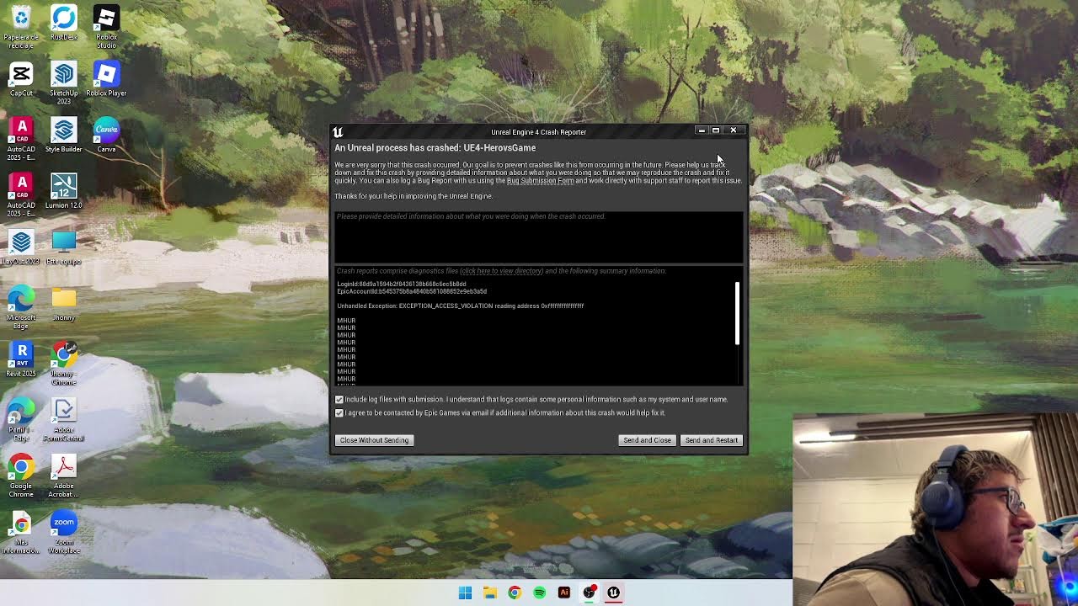Viewport: 1078px width, 606px height.
Task: Click the Send and Close button
Action: [647, 440]
